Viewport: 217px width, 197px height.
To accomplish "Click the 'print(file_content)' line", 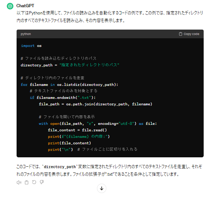I will pos(69,143).
